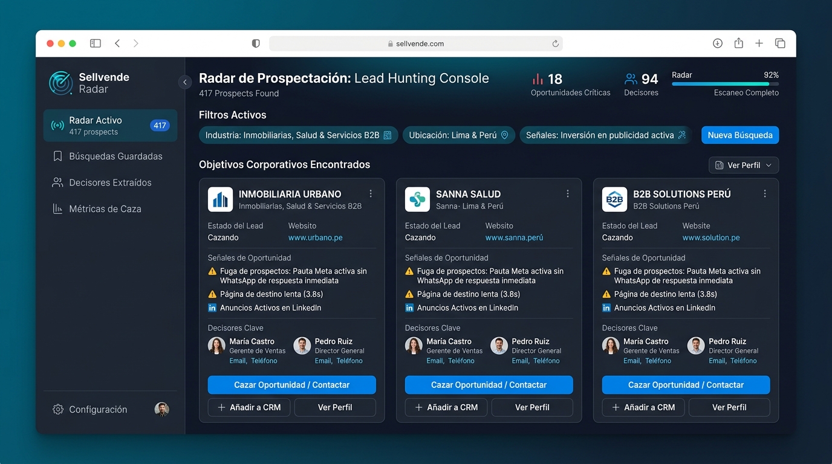
Task: Click María Castro Teléfono link in Sanna Salud card
Action: click(x=461, y=361)
